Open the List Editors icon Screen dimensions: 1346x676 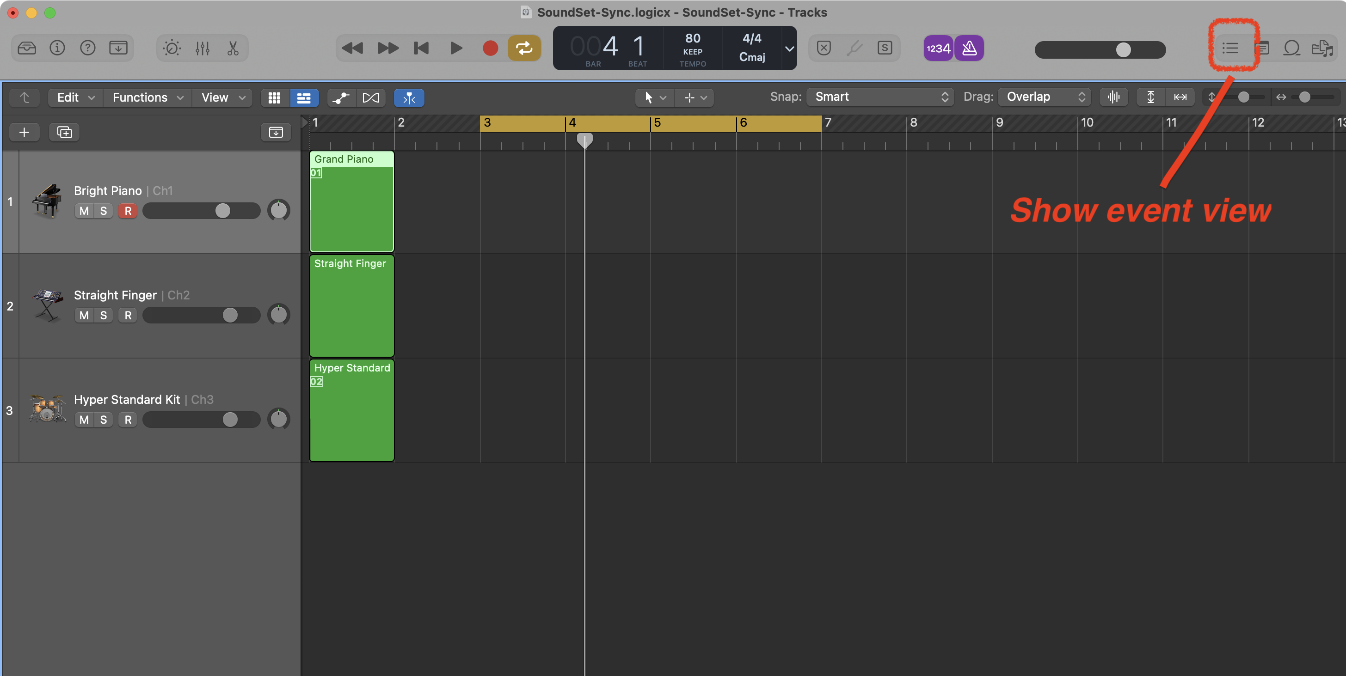pos(1230,48)
